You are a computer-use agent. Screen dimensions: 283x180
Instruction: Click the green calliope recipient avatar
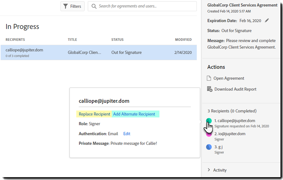[209, 121]
